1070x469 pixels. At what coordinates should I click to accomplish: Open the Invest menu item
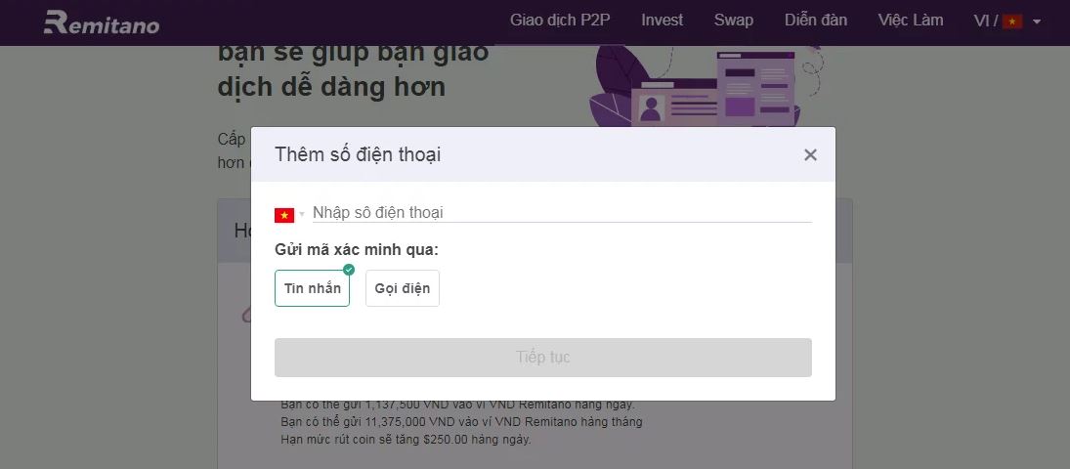[662, 21]
